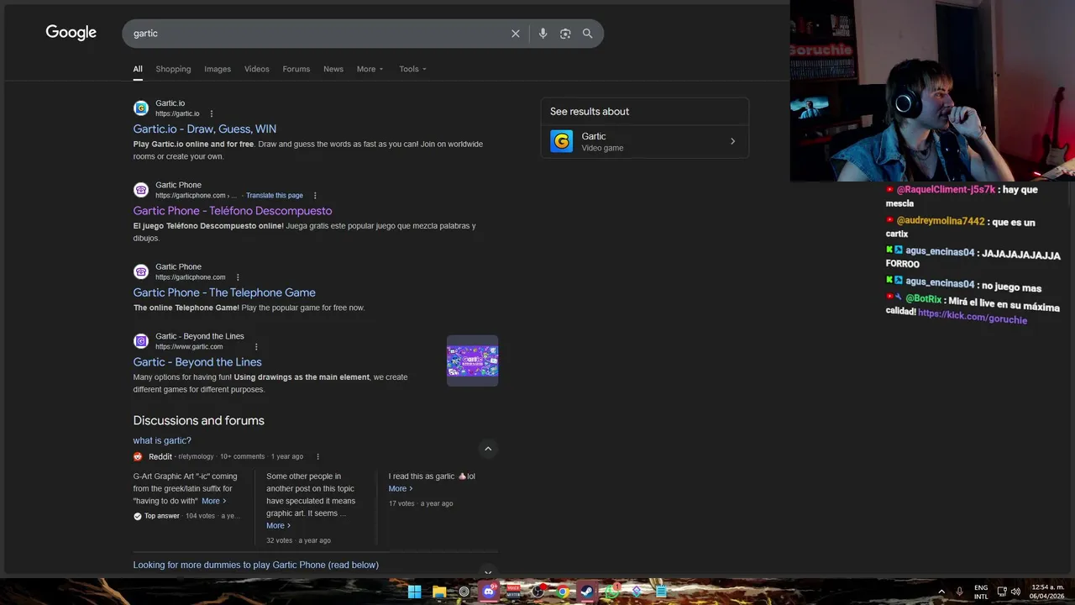Viewport: 1075px width, 605px height.
Task: Show hidden system tray icons
Action: (941, 592)
